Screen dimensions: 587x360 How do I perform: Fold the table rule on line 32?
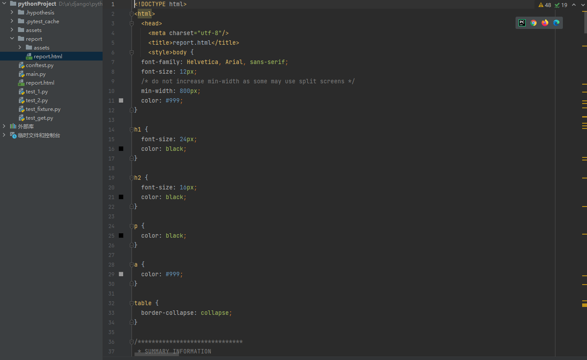pos(132,303)
